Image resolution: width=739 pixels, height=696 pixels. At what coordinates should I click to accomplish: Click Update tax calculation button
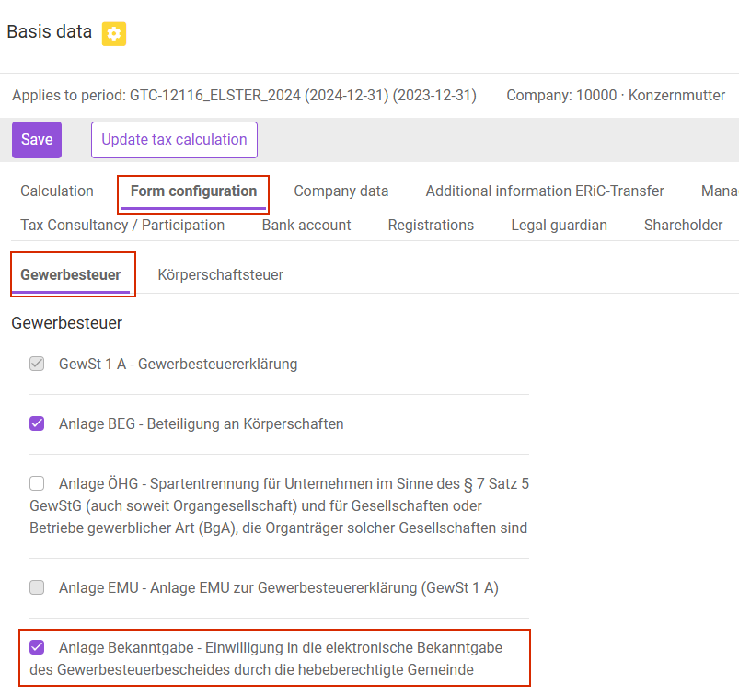click(x=174, y=140)
